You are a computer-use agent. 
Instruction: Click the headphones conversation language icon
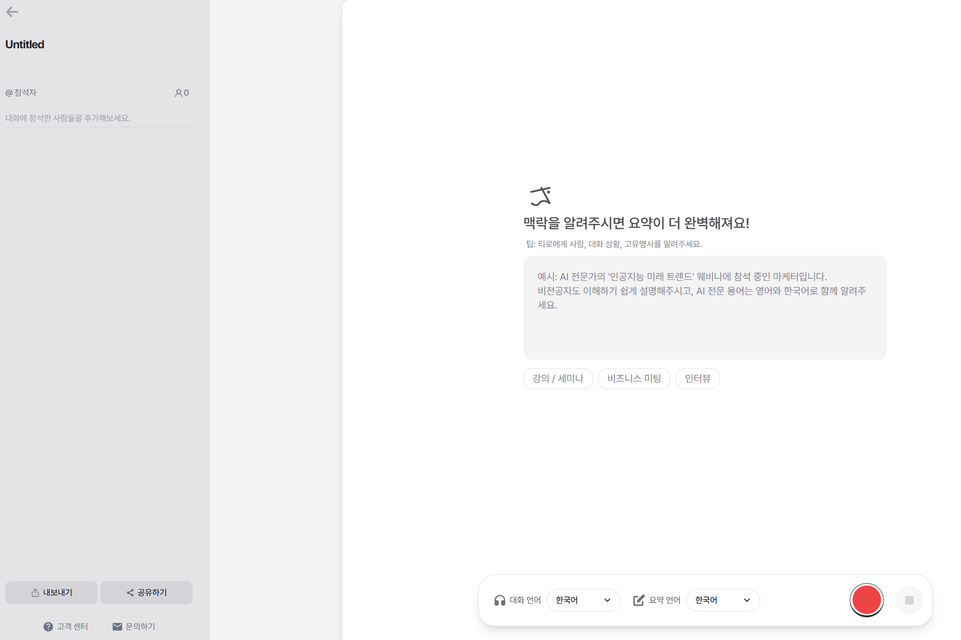click(x=499, y=600)
